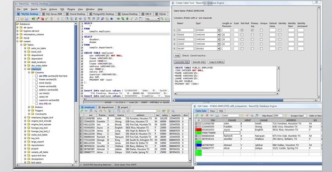The width and height of the screenshot is (332, 172).
Task: Expand the Indexes node under employee
Action: (x=29, y=107)
